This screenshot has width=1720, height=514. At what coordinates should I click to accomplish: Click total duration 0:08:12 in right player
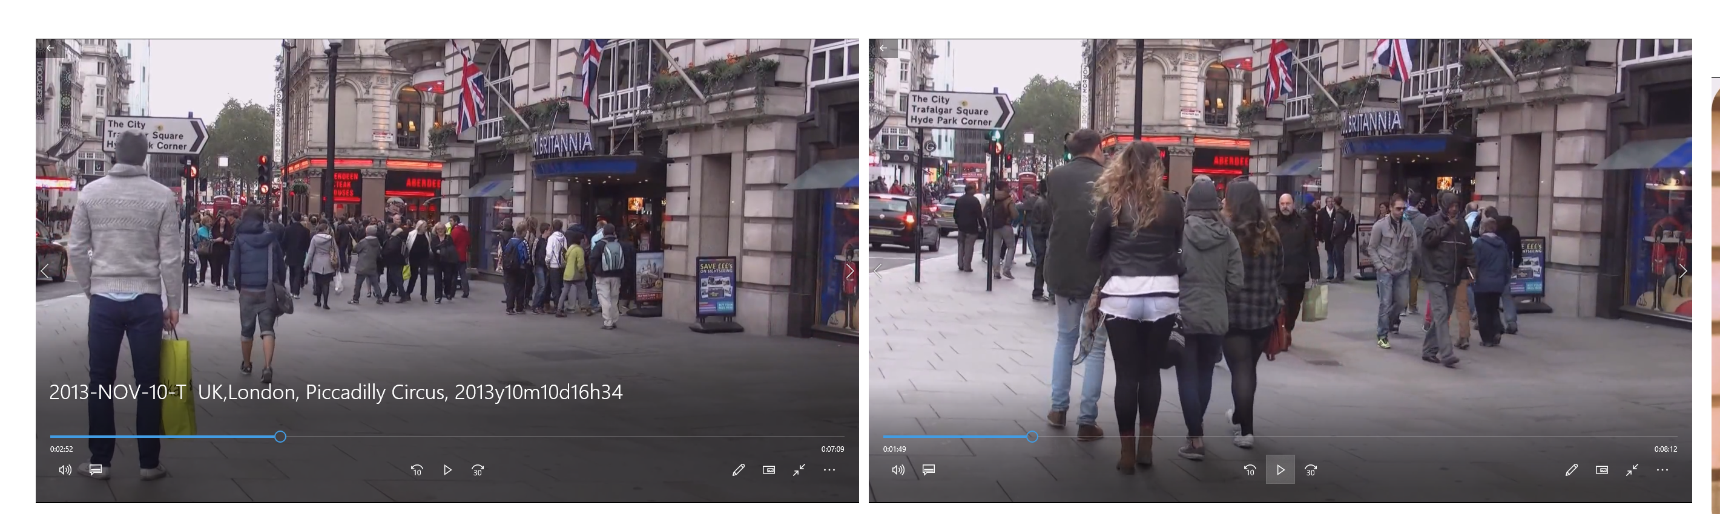[x=1666, y=449]
